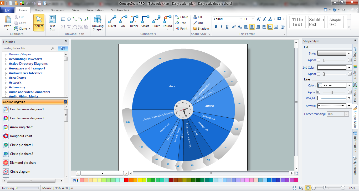
Task: Expand the Accounting Flowcharts library
Action: tap(6, 59)
